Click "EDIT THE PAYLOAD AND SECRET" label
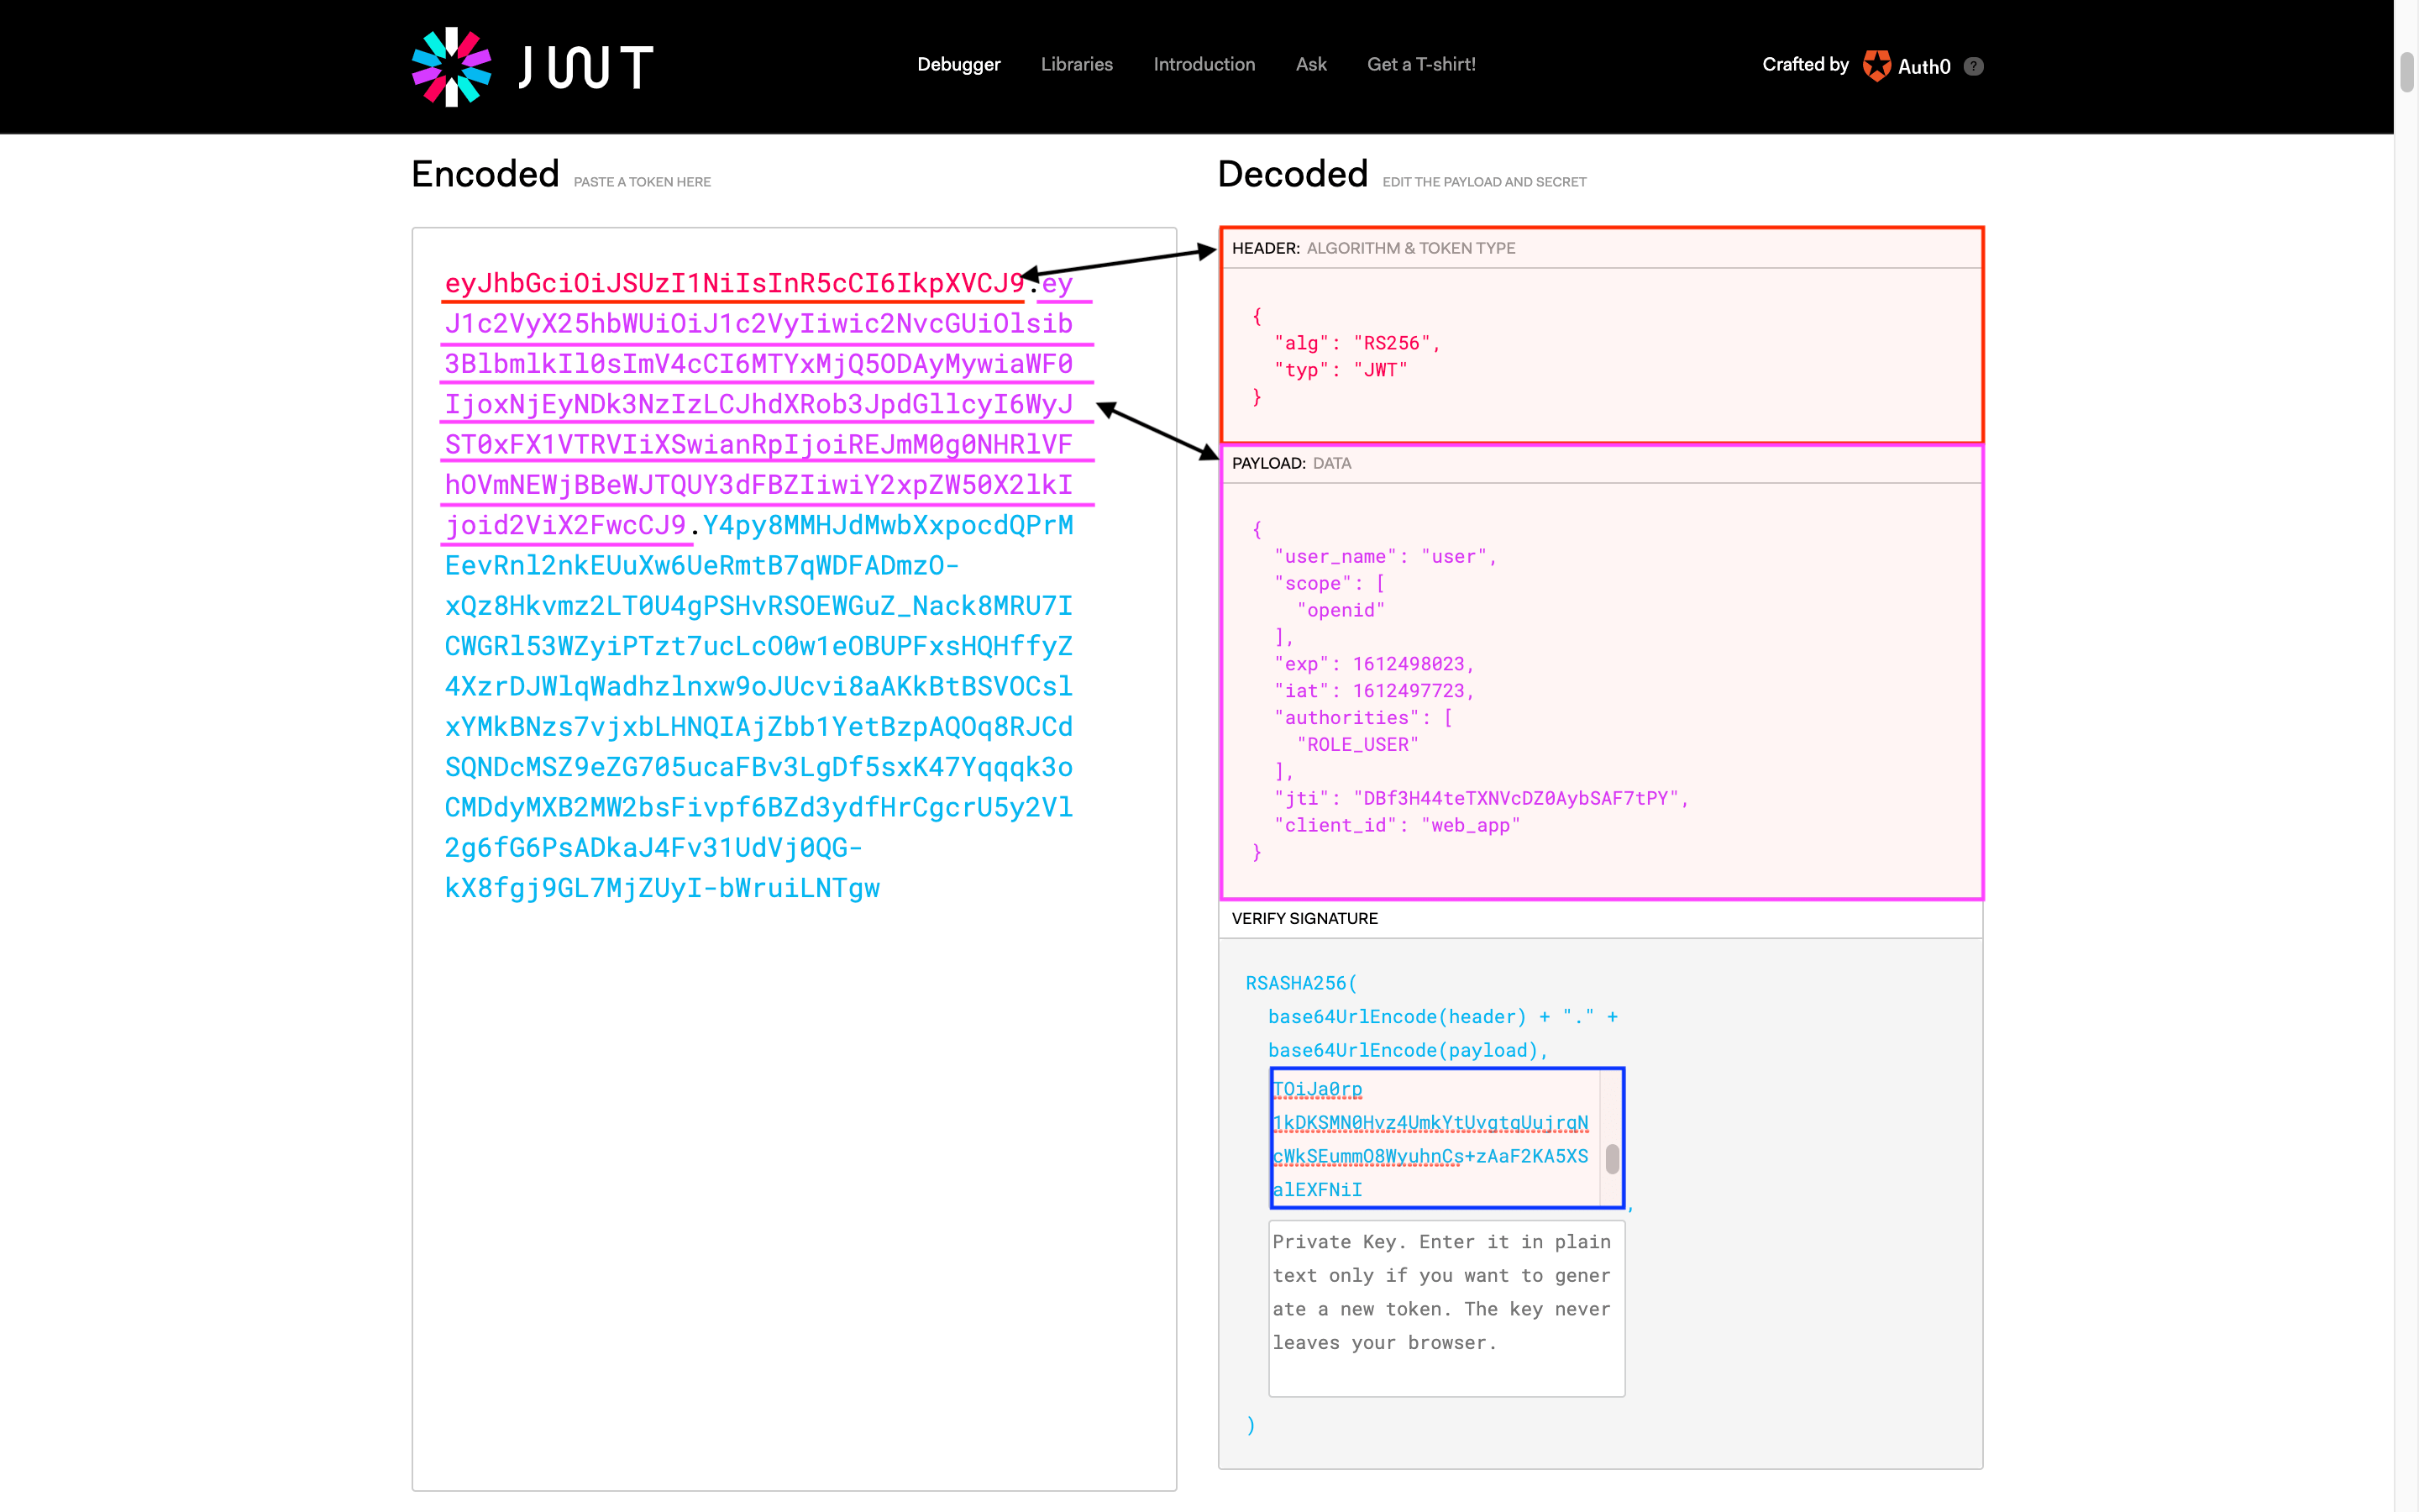 click(1484, 182)
